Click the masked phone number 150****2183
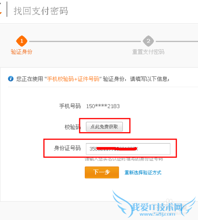 [103, 106]
